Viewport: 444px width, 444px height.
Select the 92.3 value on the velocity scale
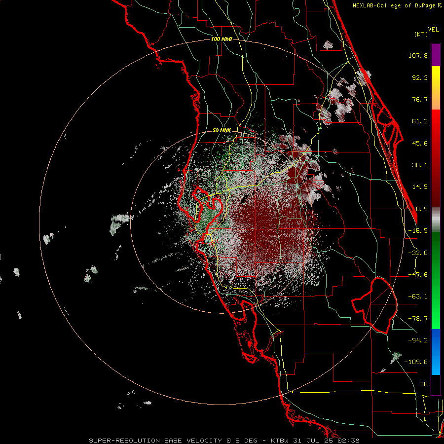[420, 77]
